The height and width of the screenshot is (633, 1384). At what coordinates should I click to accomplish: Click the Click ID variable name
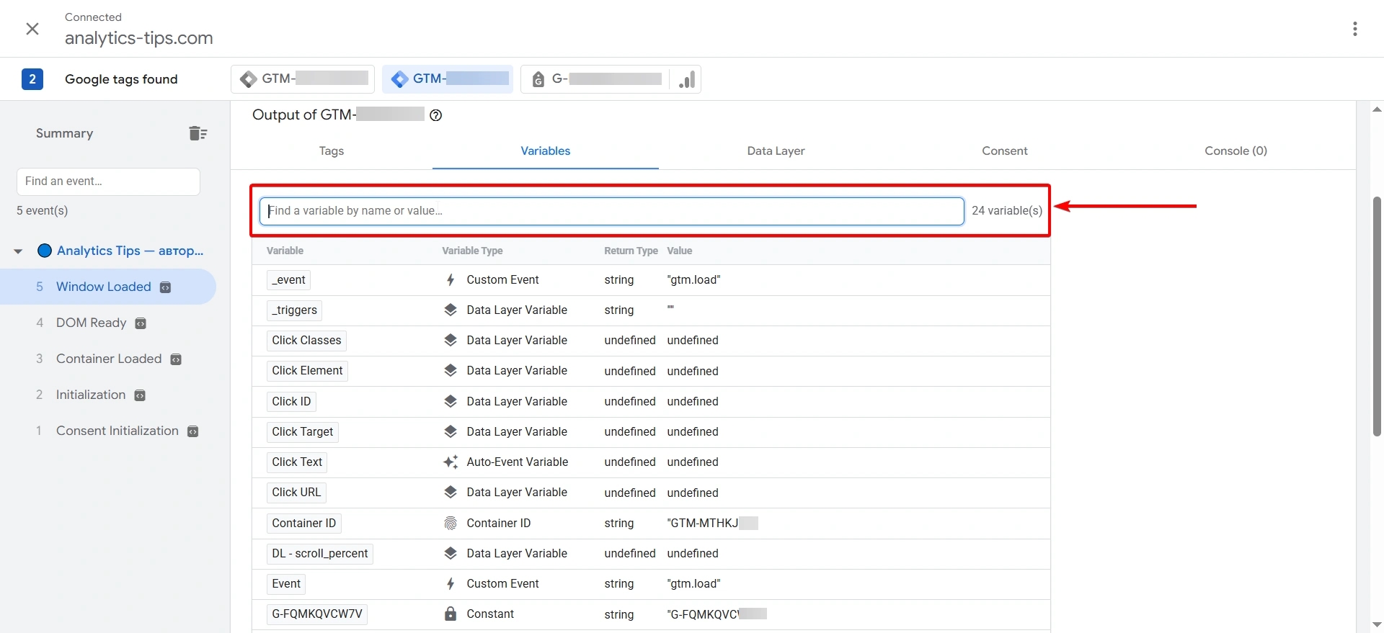coord(291,402)
